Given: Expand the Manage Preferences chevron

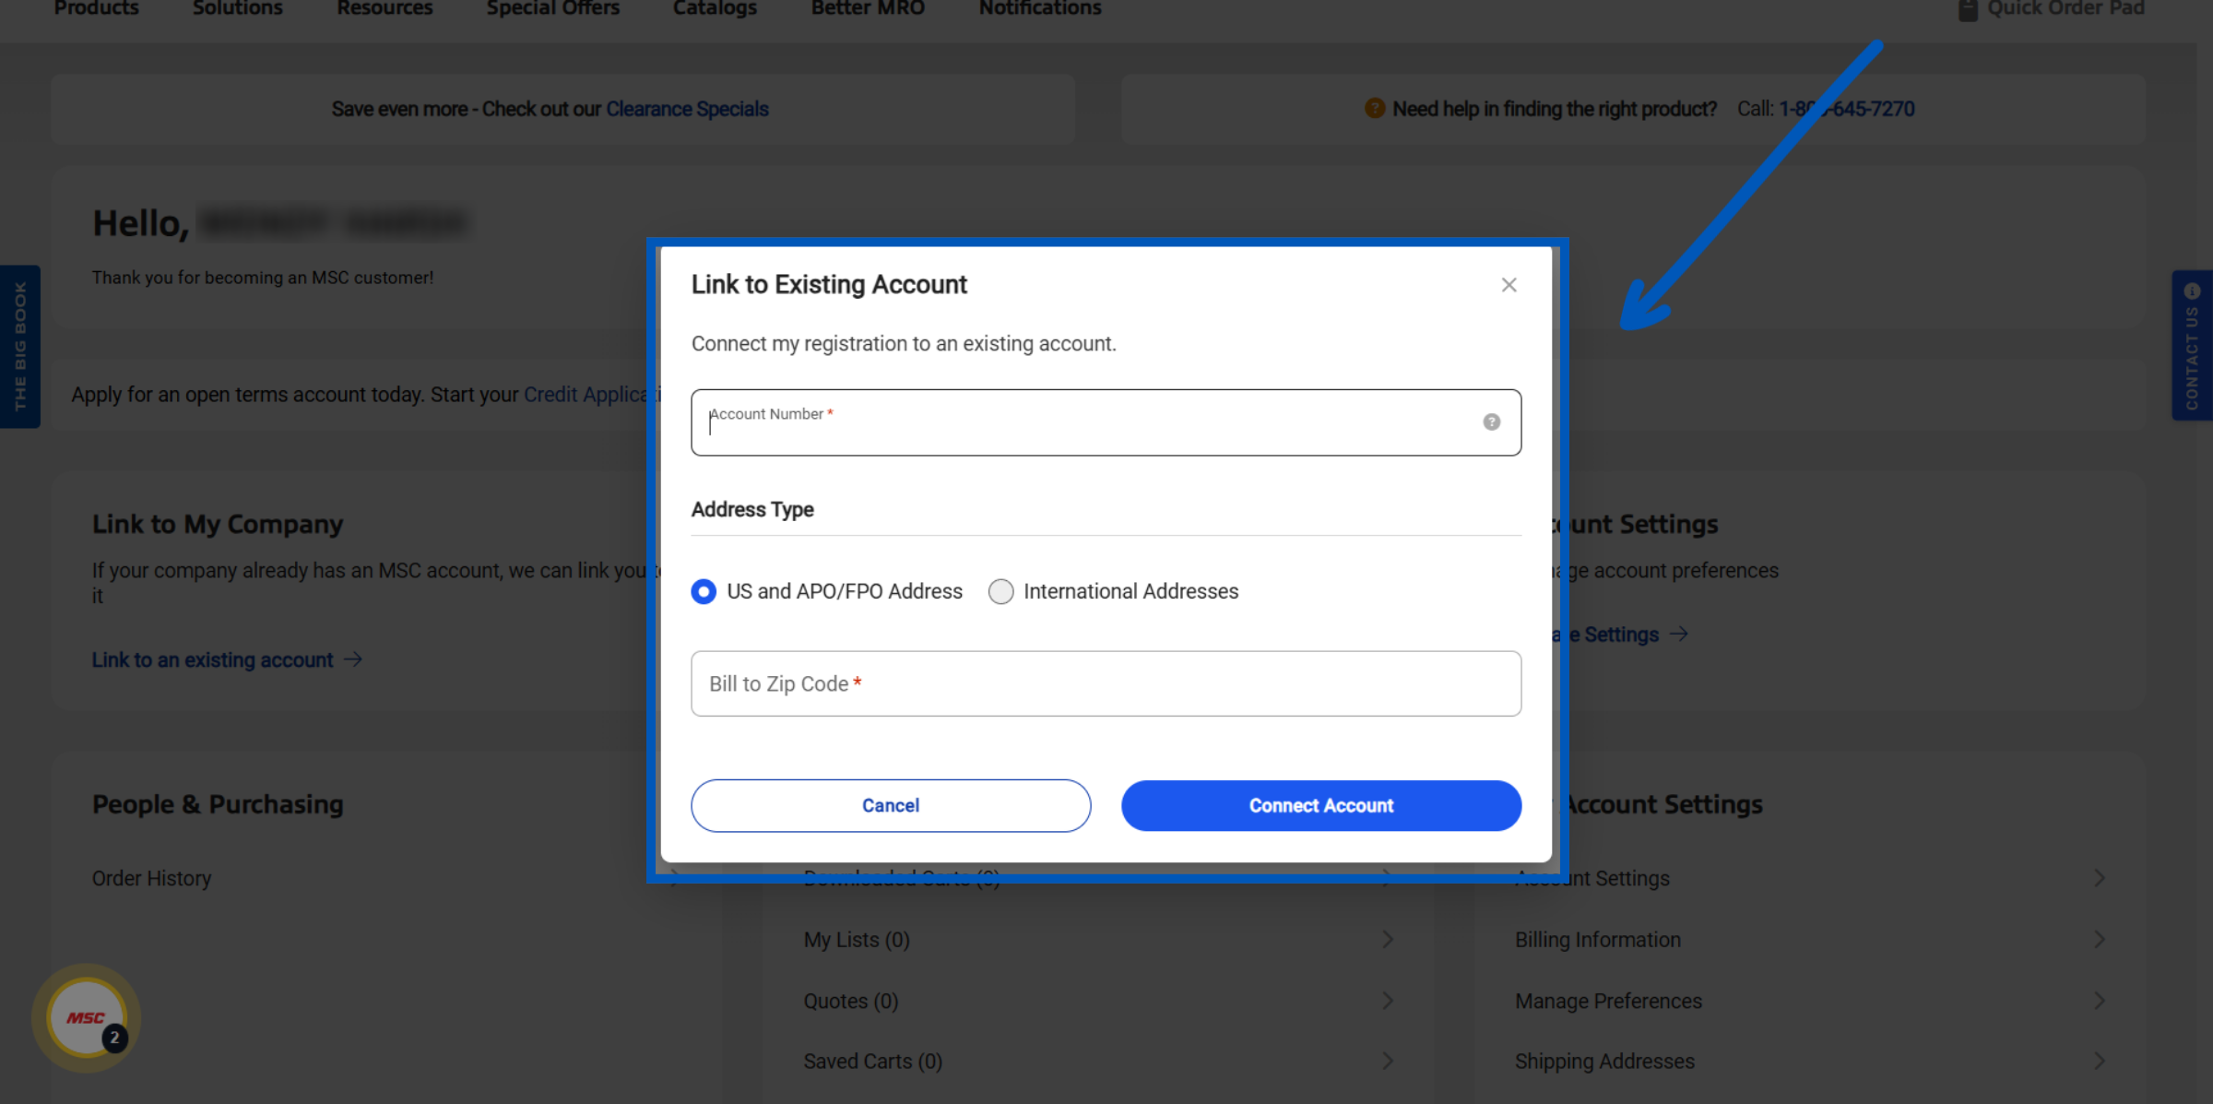Looking at the screenshot, I should (x=2100, y=1001).
